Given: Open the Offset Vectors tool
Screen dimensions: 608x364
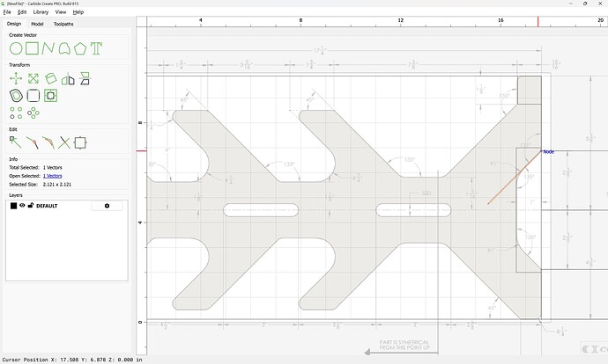Looking at the screenshot, I should tap(16, 96).
